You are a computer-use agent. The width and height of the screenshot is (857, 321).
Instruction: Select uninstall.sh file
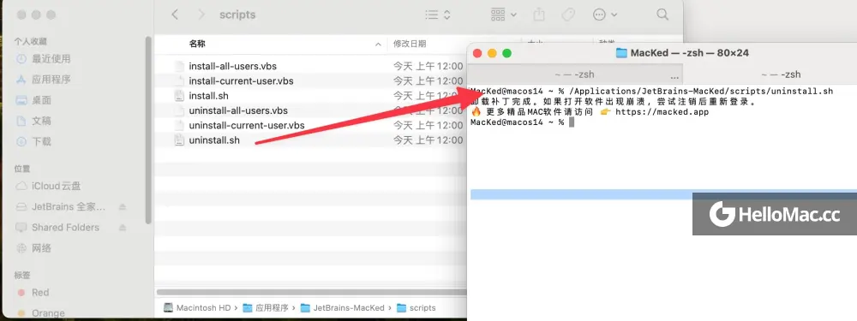(x=213, y=140)
